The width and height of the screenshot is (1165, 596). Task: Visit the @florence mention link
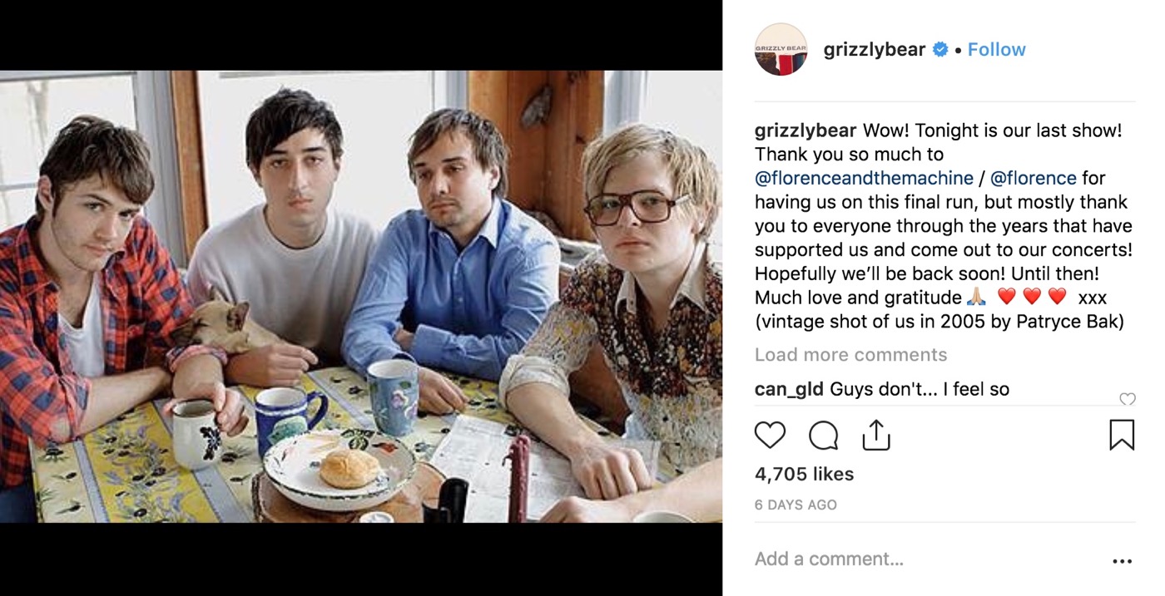(x=1033, y=178)
